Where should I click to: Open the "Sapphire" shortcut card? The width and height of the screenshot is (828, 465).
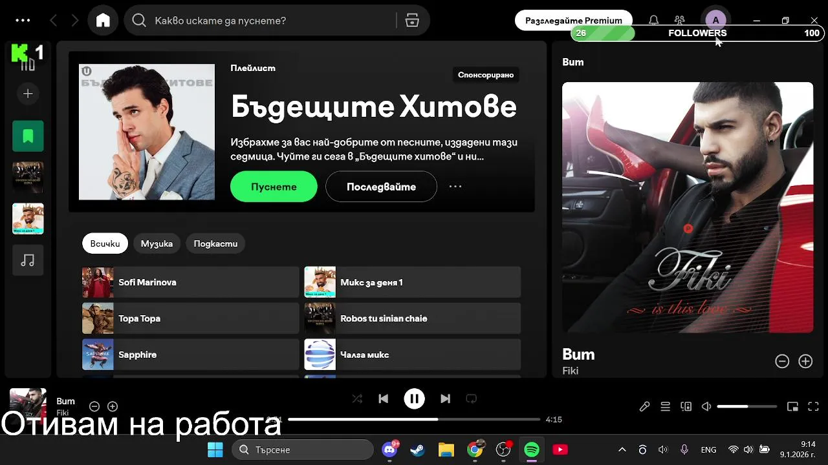190,355
